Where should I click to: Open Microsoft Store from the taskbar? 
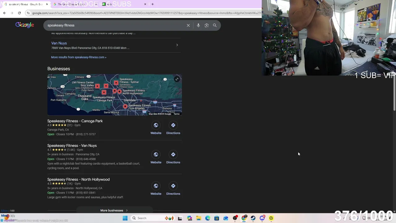tap(217, 218)
